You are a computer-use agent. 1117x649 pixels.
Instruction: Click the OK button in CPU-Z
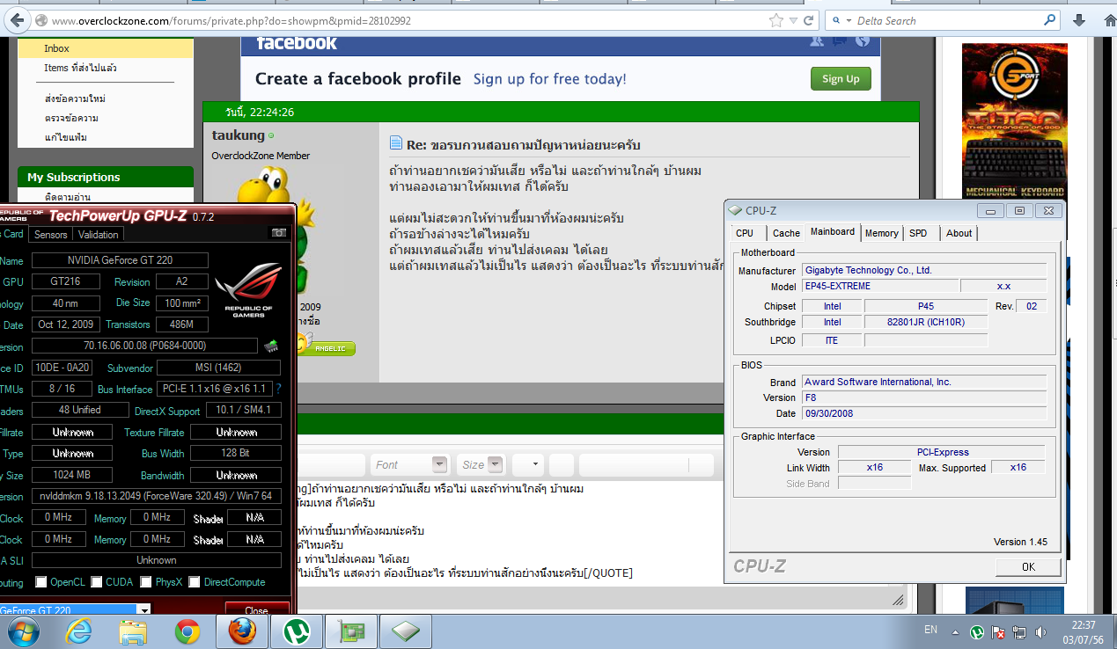pyautogui.click(x=1028, y=566)
